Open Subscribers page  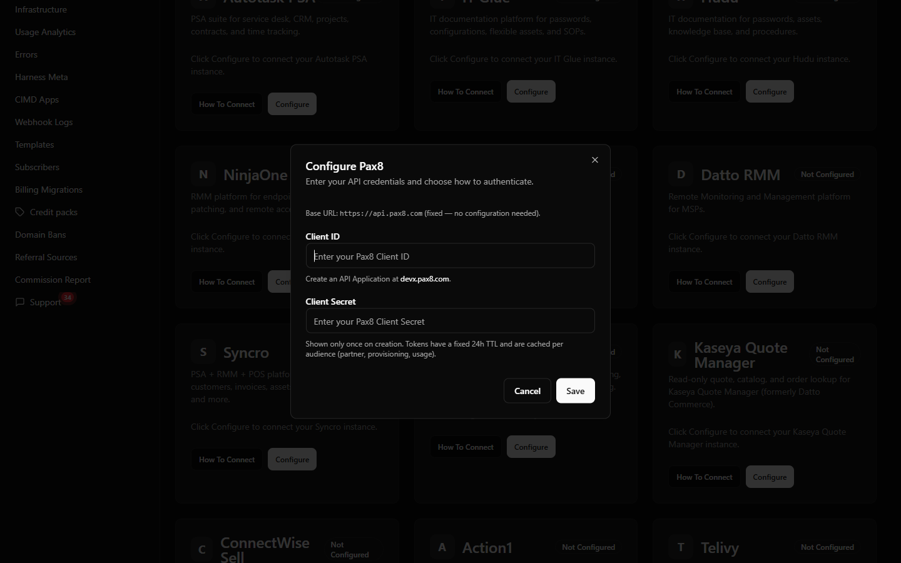(x=37, y=167)
